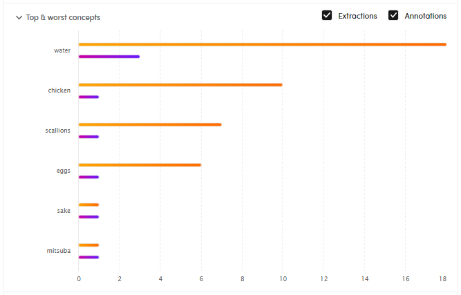Click the orange chicken bar
The width and height of the screenshot is (461, 295).
180,84
